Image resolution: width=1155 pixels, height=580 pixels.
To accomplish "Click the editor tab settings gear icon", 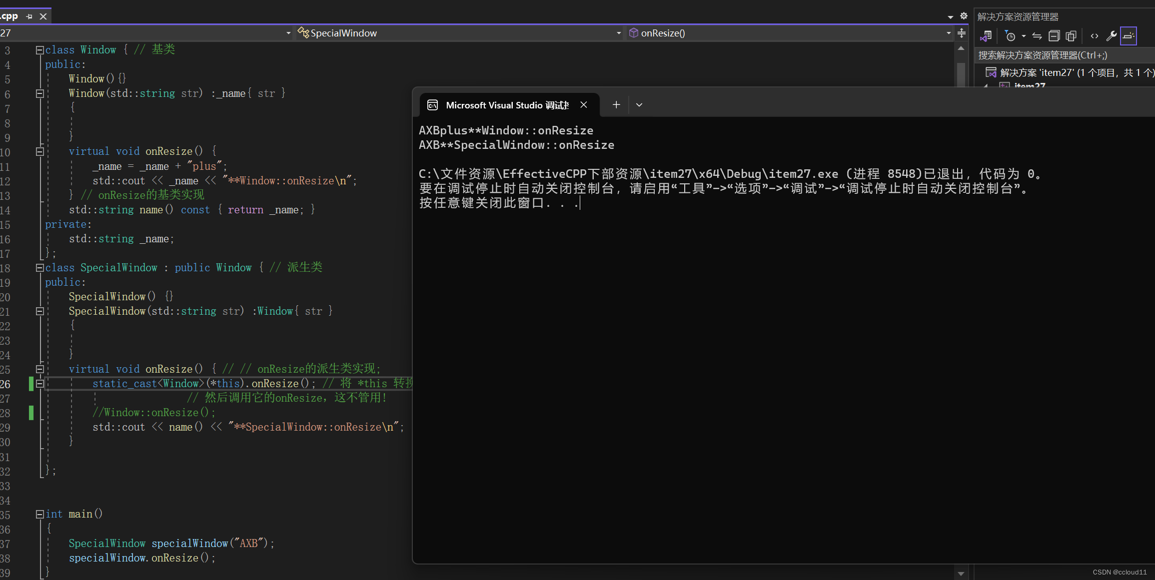I will point(964,16).
